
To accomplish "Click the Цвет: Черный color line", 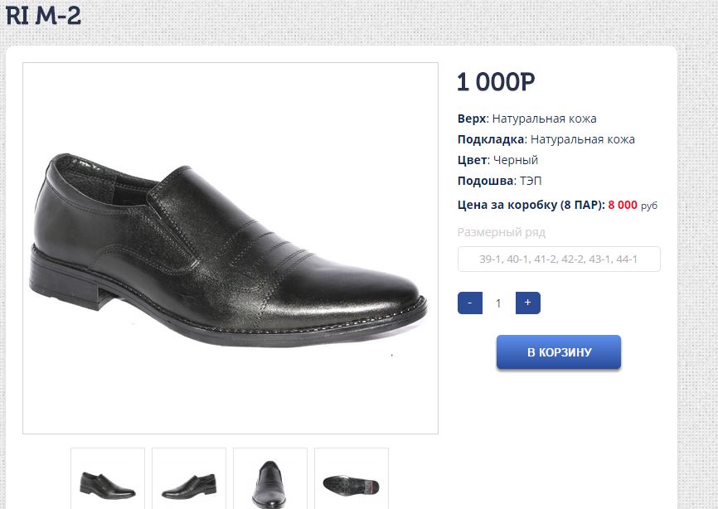I will click(x=497, y=160).
